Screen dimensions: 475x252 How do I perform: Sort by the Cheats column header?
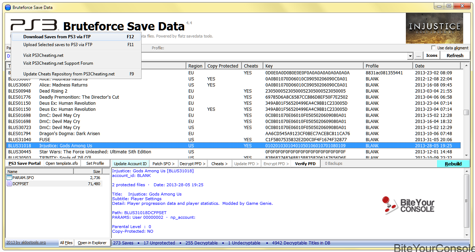point(252,66)
